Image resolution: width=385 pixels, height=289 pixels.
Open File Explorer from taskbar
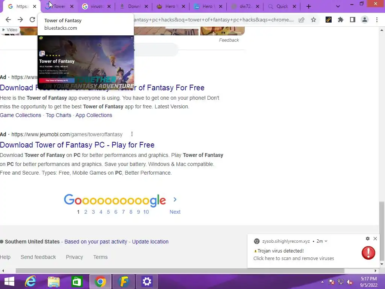tap(53, 281)
